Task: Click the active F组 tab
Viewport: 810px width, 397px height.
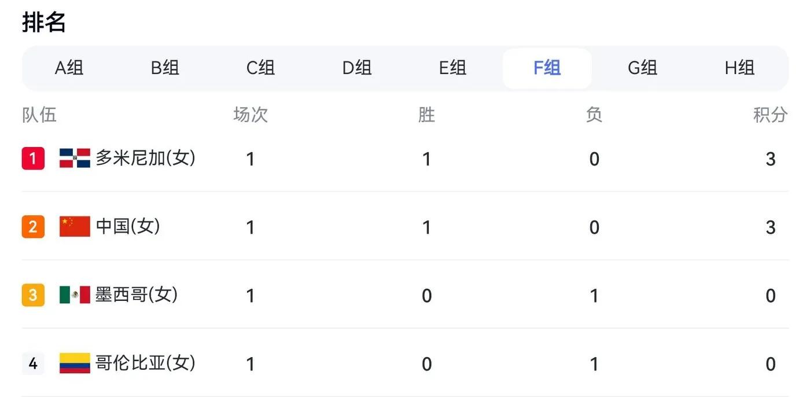Action: click(547, 68)
